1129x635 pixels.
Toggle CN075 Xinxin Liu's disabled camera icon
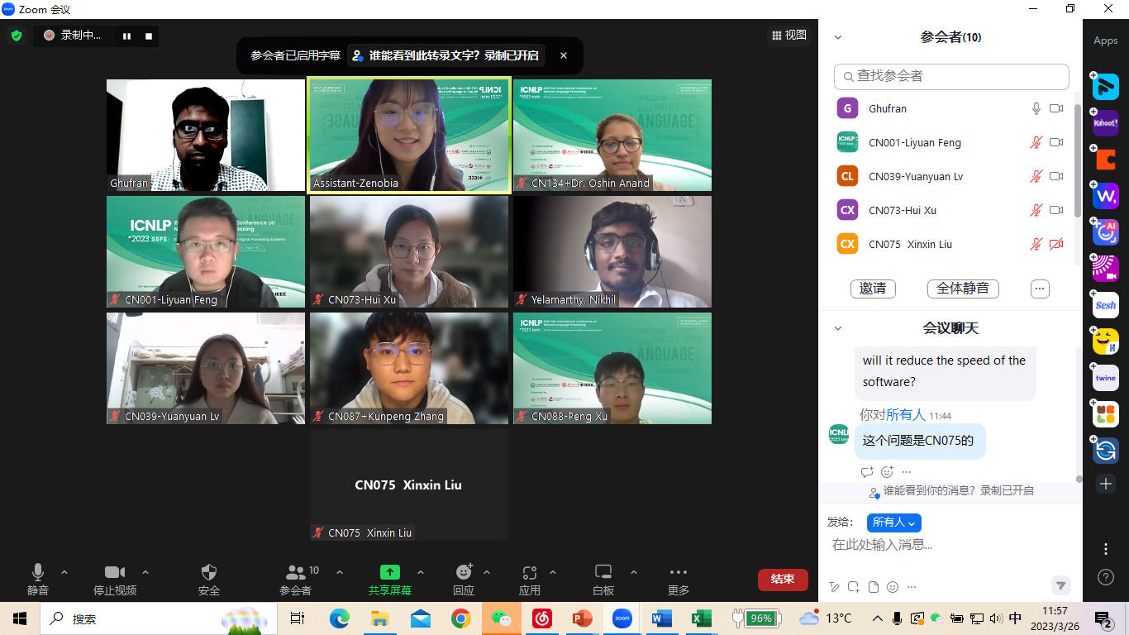coord(1056,244)
